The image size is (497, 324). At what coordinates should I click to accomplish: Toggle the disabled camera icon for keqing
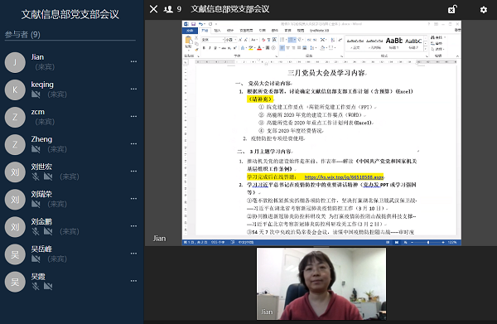36,94
